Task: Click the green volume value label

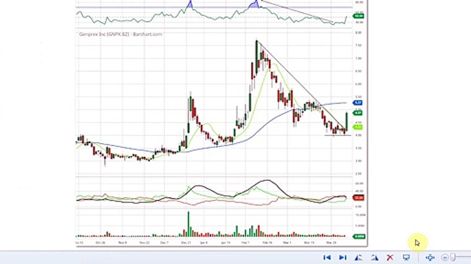Action: point(359,236)
